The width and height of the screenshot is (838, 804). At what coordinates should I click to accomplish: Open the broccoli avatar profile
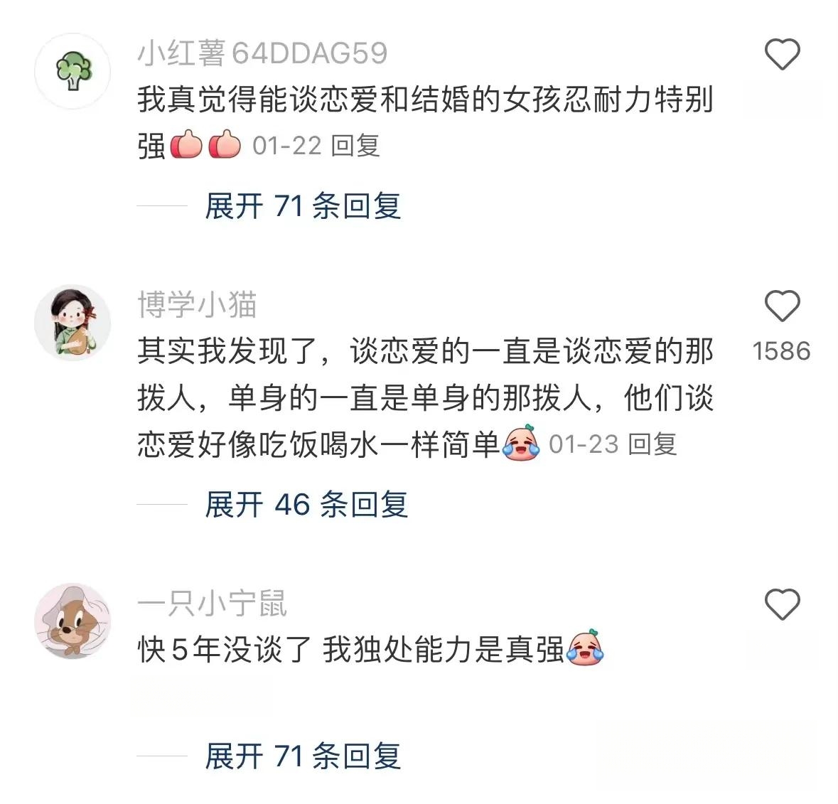tap(72, 71)
